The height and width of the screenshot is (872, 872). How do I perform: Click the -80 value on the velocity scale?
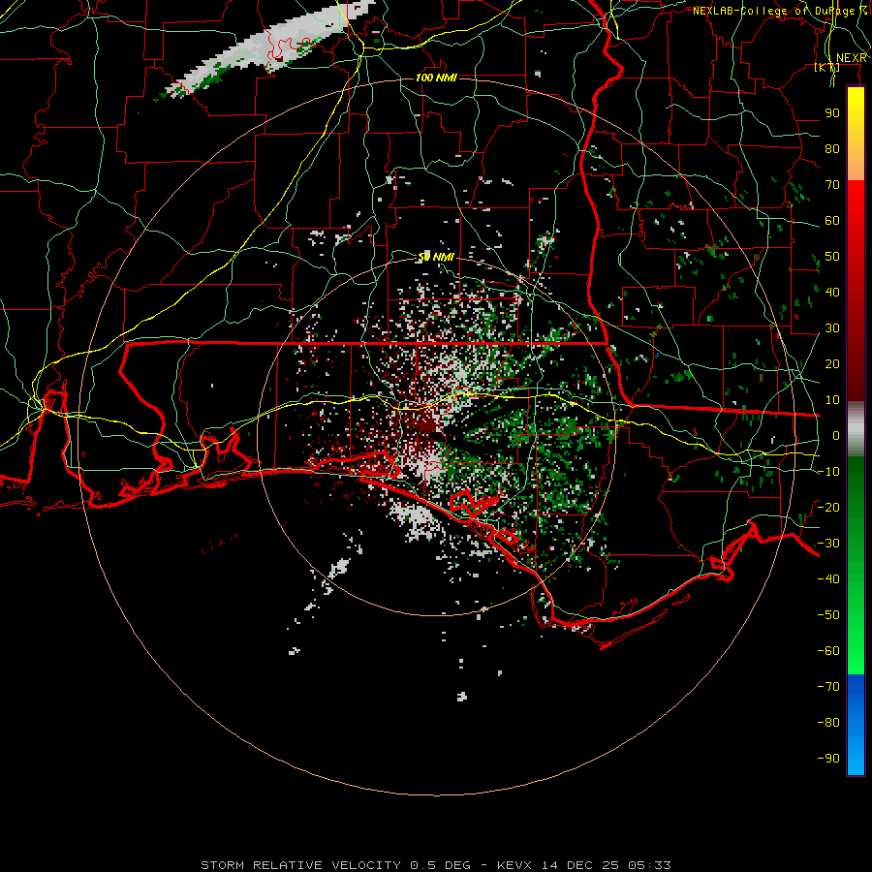(828, 723)
